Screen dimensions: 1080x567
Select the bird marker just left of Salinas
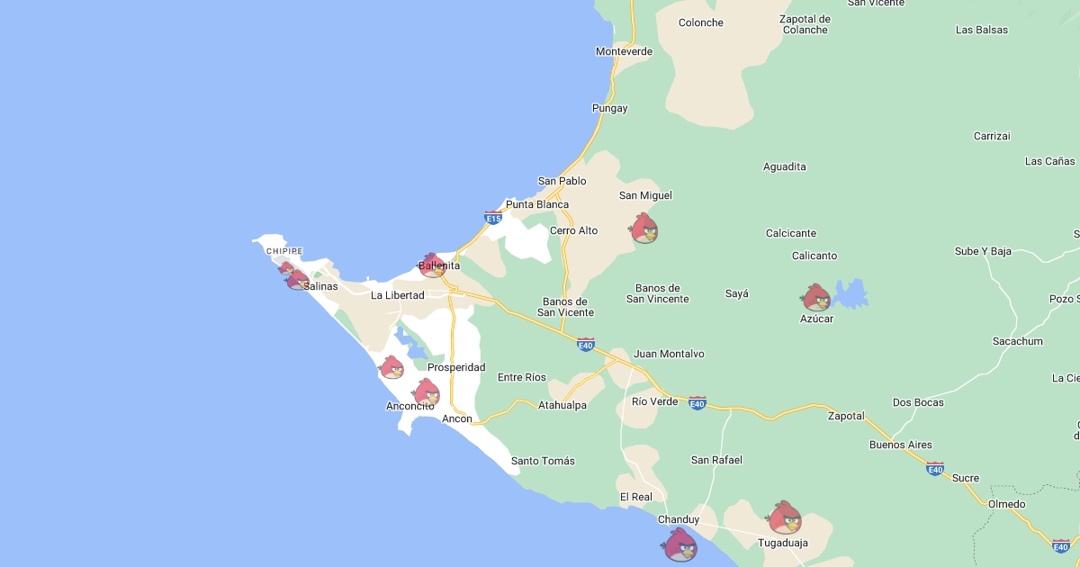click(298, 280)
